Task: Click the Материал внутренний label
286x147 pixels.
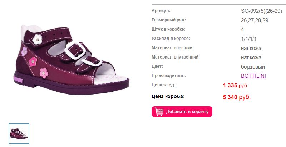Action: tap(176, 57)
